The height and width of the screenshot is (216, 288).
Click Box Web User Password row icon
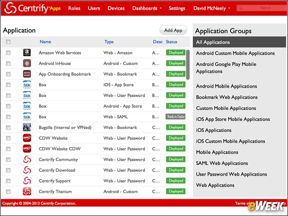27,95
